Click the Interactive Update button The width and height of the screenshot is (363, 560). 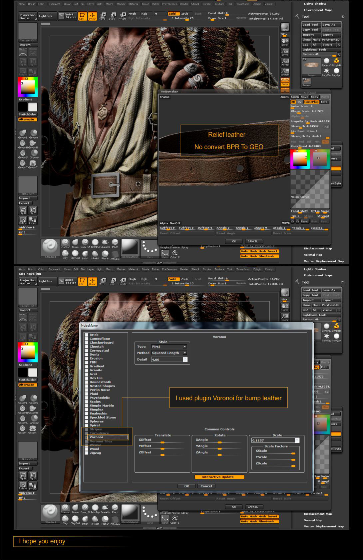[219, 477]
